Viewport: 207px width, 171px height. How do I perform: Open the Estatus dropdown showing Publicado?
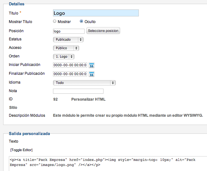click(68, 39)
